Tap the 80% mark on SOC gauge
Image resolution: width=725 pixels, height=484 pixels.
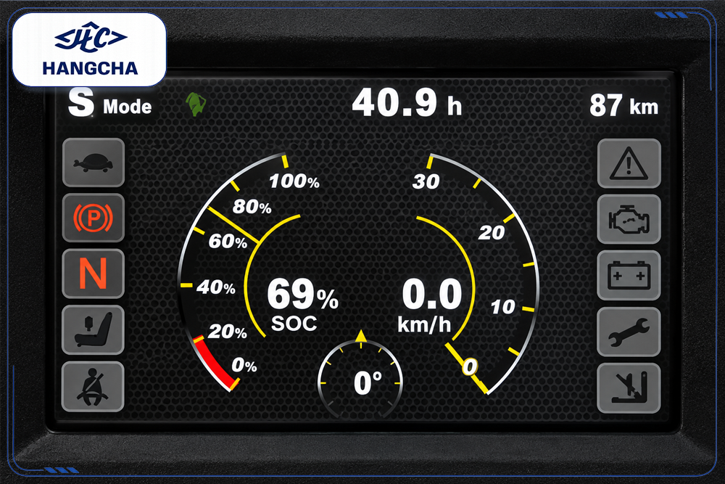[x=252, y=207]
